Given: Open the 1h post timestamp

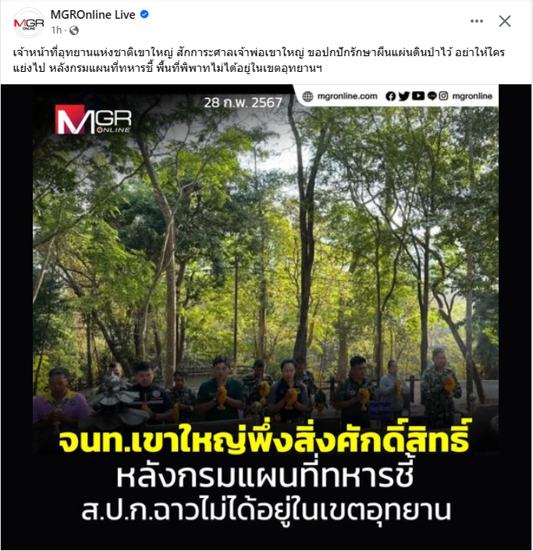Looking at the screenshot, I should point(56,30).
